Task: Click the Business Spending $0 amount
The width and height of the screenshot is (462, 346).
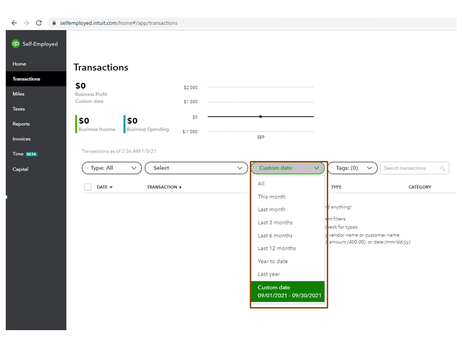Action: tap(132, 121)
